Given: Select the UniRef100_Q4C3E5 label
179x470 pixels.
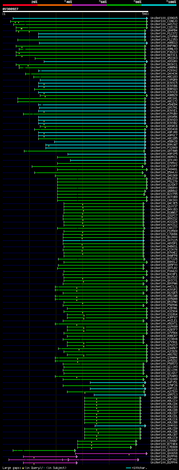Looking at the screenshot, I should tap(164, 203).
